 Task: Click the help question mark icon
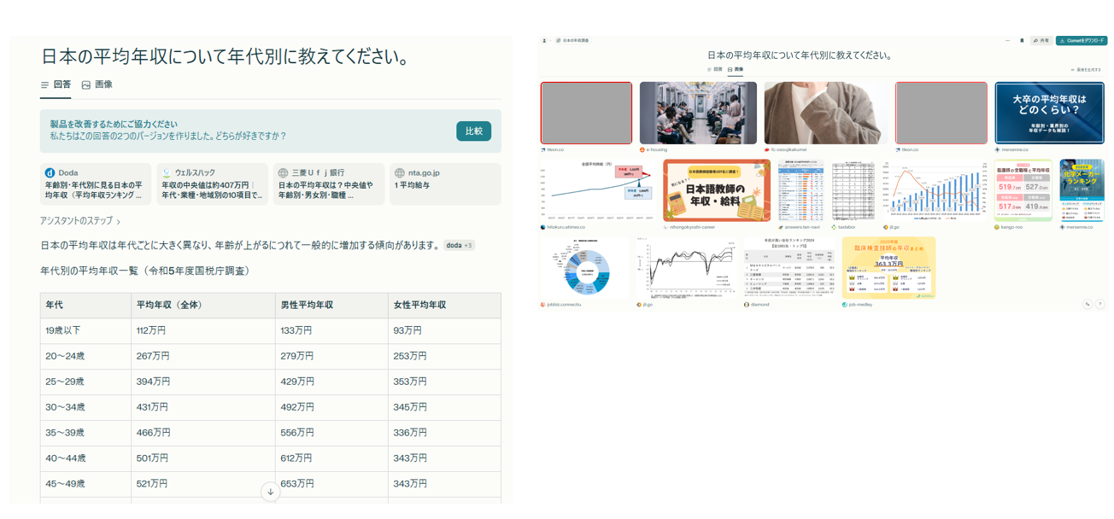(x=1099, y=304)
